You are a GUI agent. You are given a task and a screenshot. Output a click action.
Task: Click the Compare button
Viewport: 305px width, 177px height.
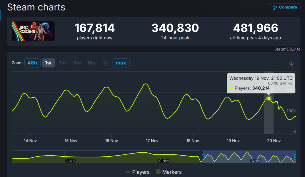[285, 7]
